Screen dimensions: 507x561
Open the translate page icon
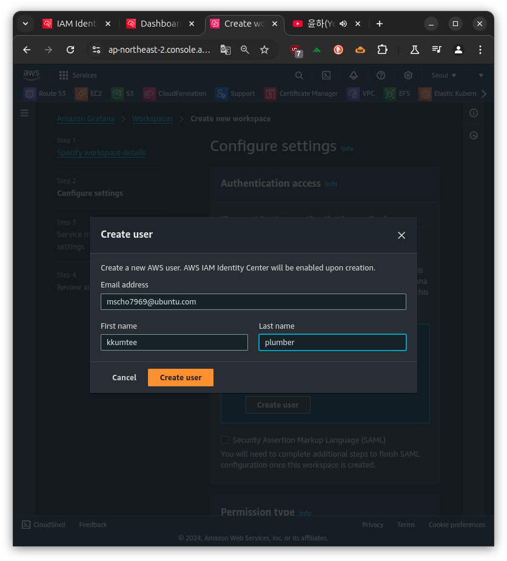226,50
